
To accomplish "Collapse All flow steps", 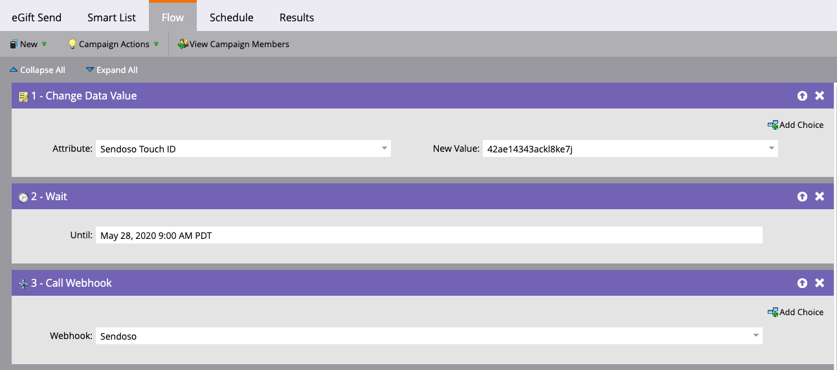I will coord(38,70).
